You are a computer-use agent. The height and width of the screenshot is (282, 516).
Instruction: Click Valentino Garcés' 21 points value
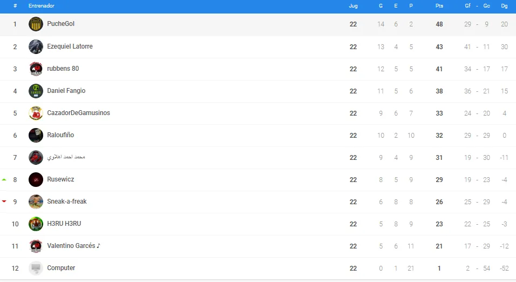(439, 246)
